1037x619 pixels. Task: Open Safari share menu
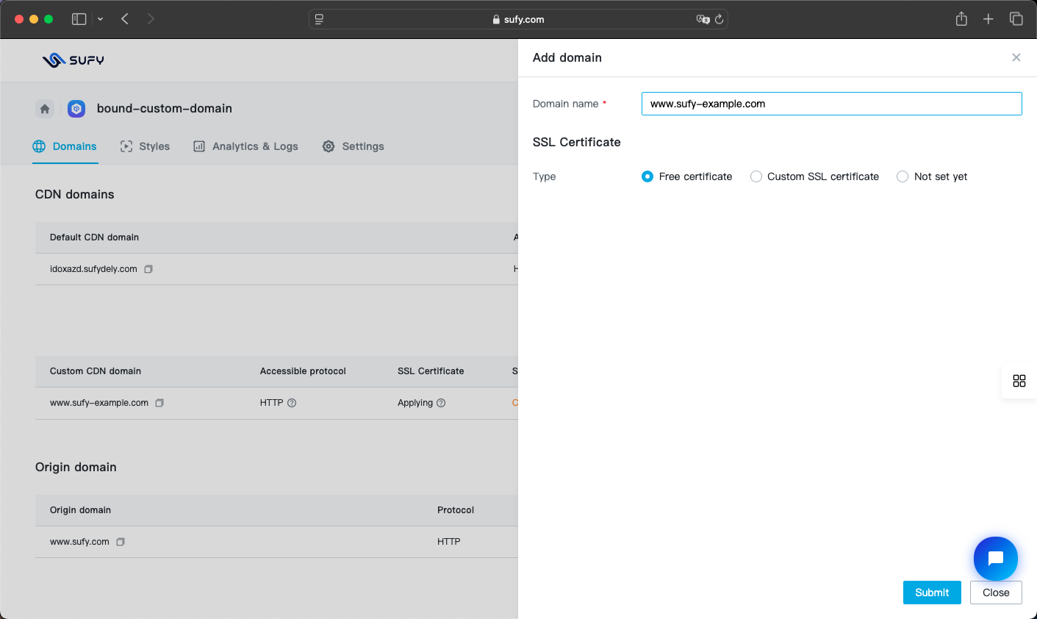coord(961,19)
